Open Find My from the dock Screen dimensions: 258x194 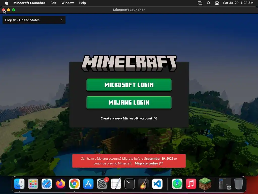tap(177, 184)
